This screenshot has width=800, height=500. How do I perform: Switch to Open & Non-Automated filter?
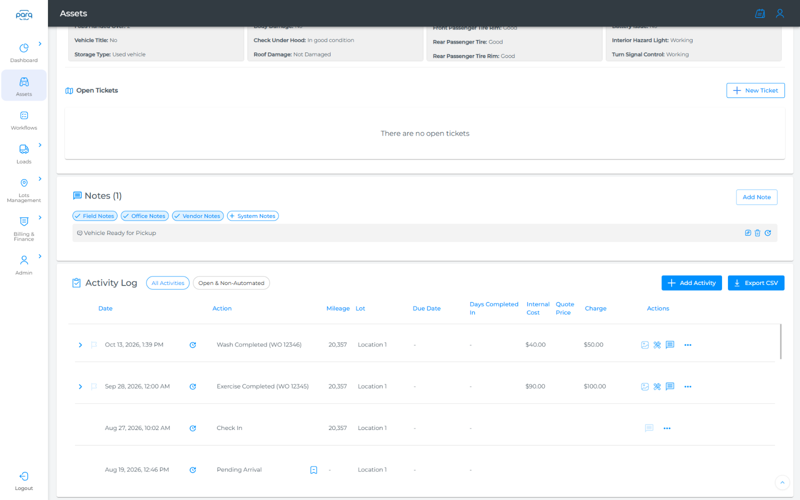(231, 283)
